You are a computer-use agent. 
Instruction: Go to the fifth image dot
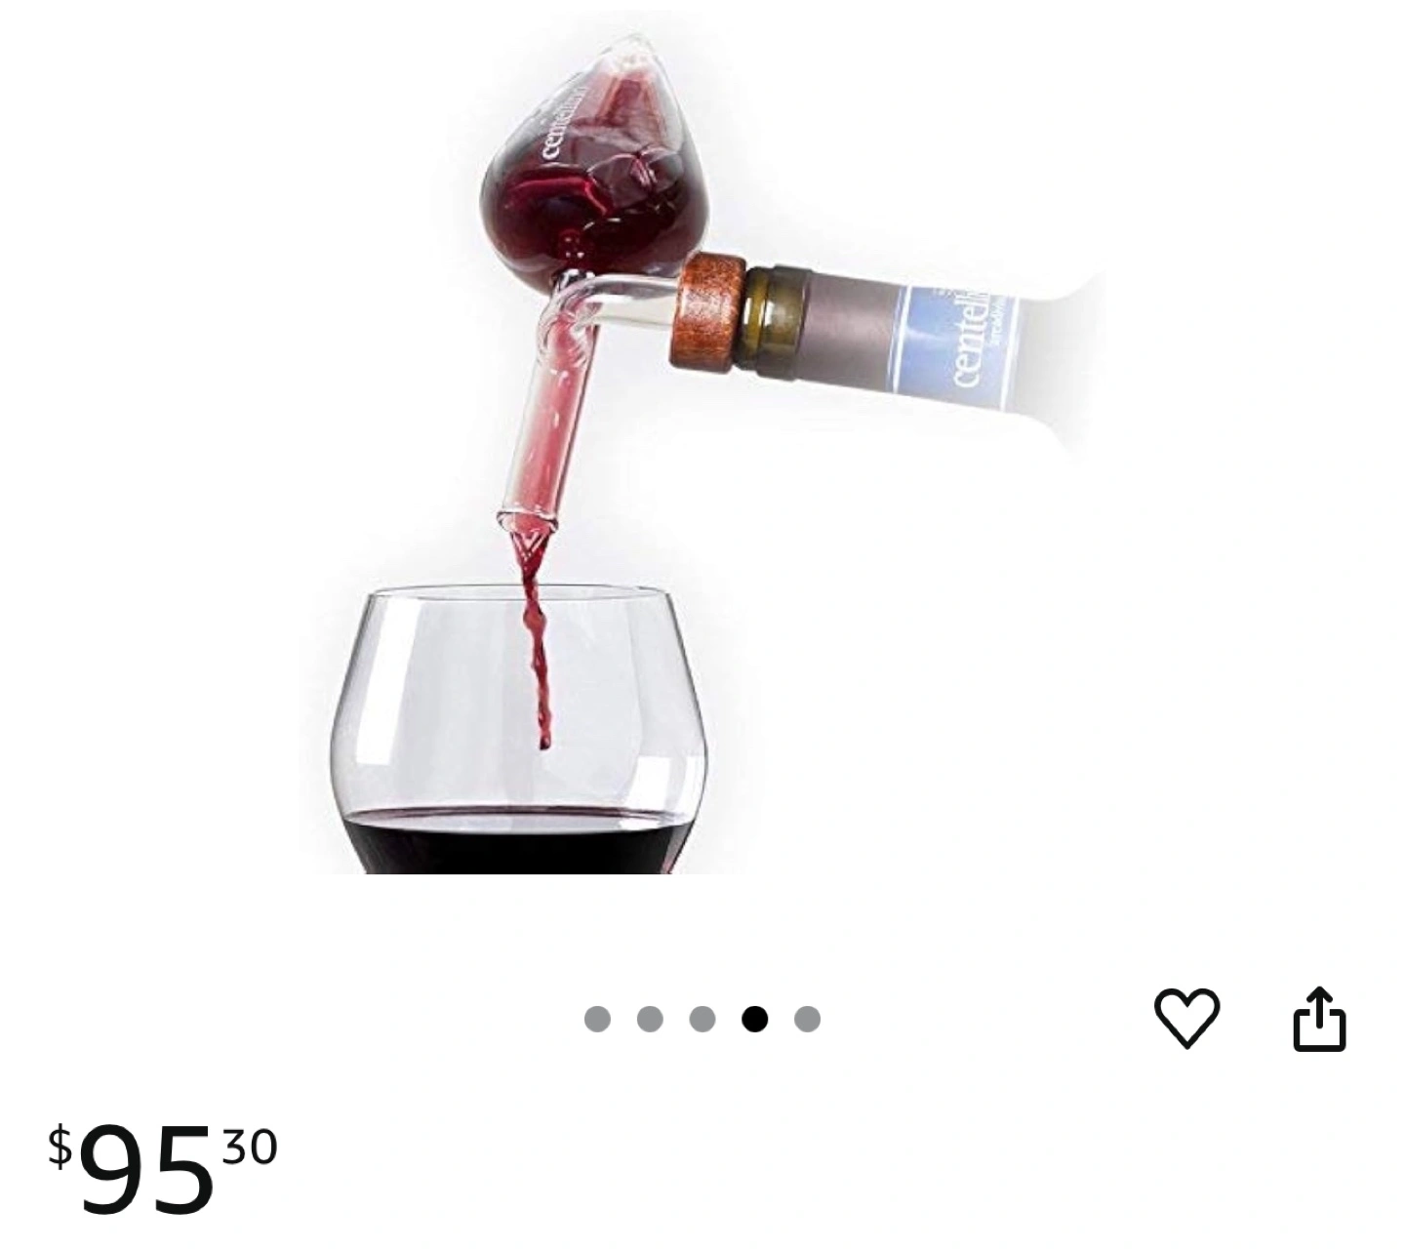[x=807, y=1020]
